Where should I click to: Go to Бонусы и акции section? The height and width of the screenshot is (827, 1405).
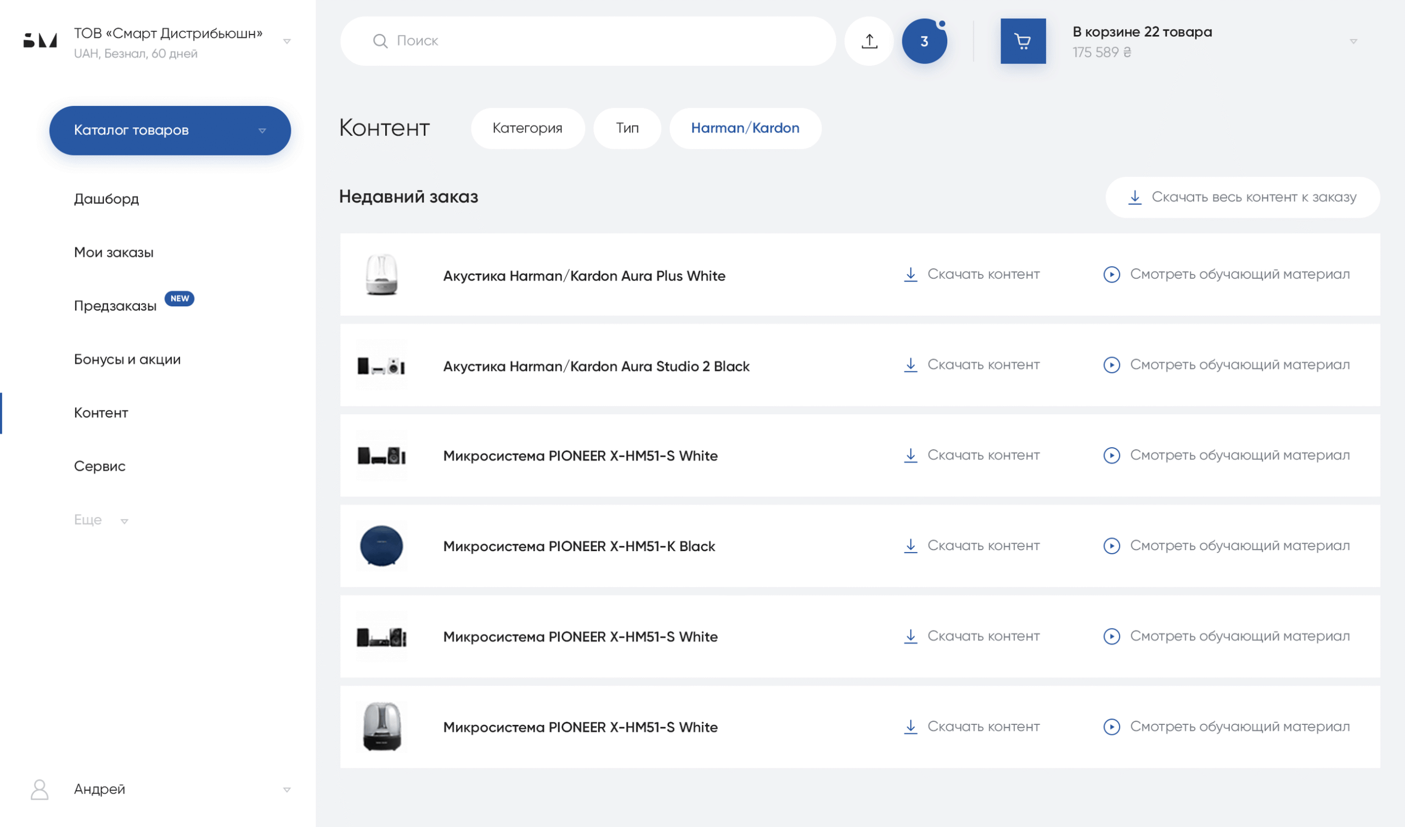click(127, 359)
